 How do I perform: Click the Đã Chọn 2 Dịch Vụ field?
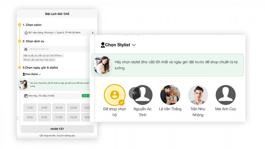[x=56, y=49]
